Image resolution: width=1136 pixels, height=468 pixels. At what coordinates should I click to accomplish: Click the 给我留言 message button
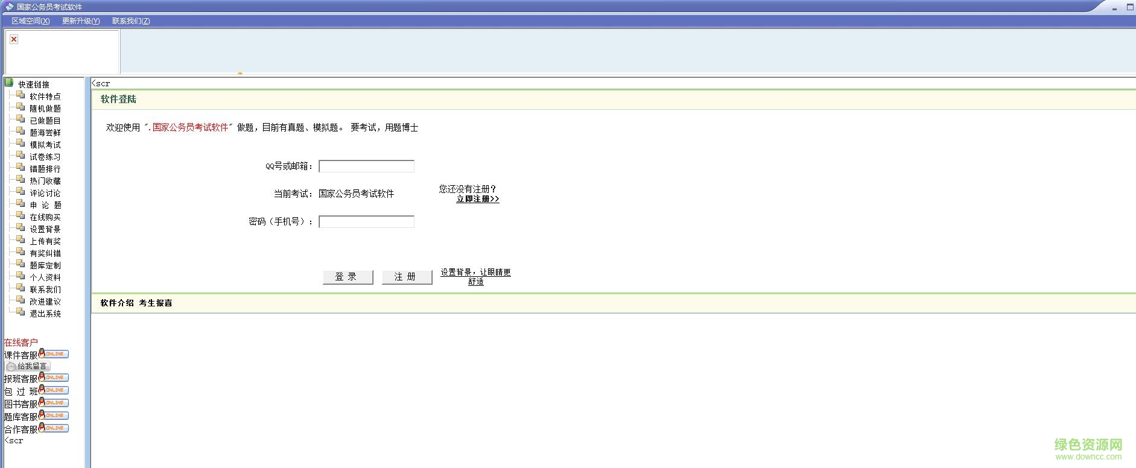click(28, 366)
